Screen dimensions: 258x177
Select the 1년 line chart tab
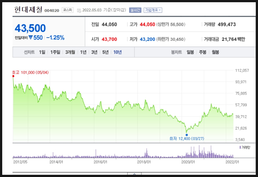point(83,52)
